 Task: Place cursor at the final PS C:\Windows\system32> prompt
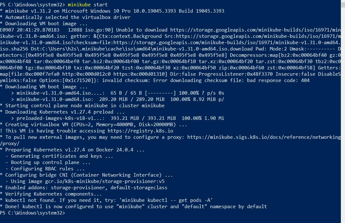(x=33, y=213)
